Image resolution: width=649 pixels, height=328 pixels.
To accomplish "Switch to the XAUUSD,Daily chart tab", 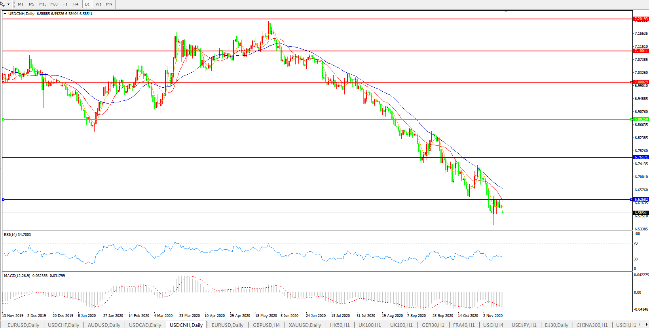I will (304, 325).
